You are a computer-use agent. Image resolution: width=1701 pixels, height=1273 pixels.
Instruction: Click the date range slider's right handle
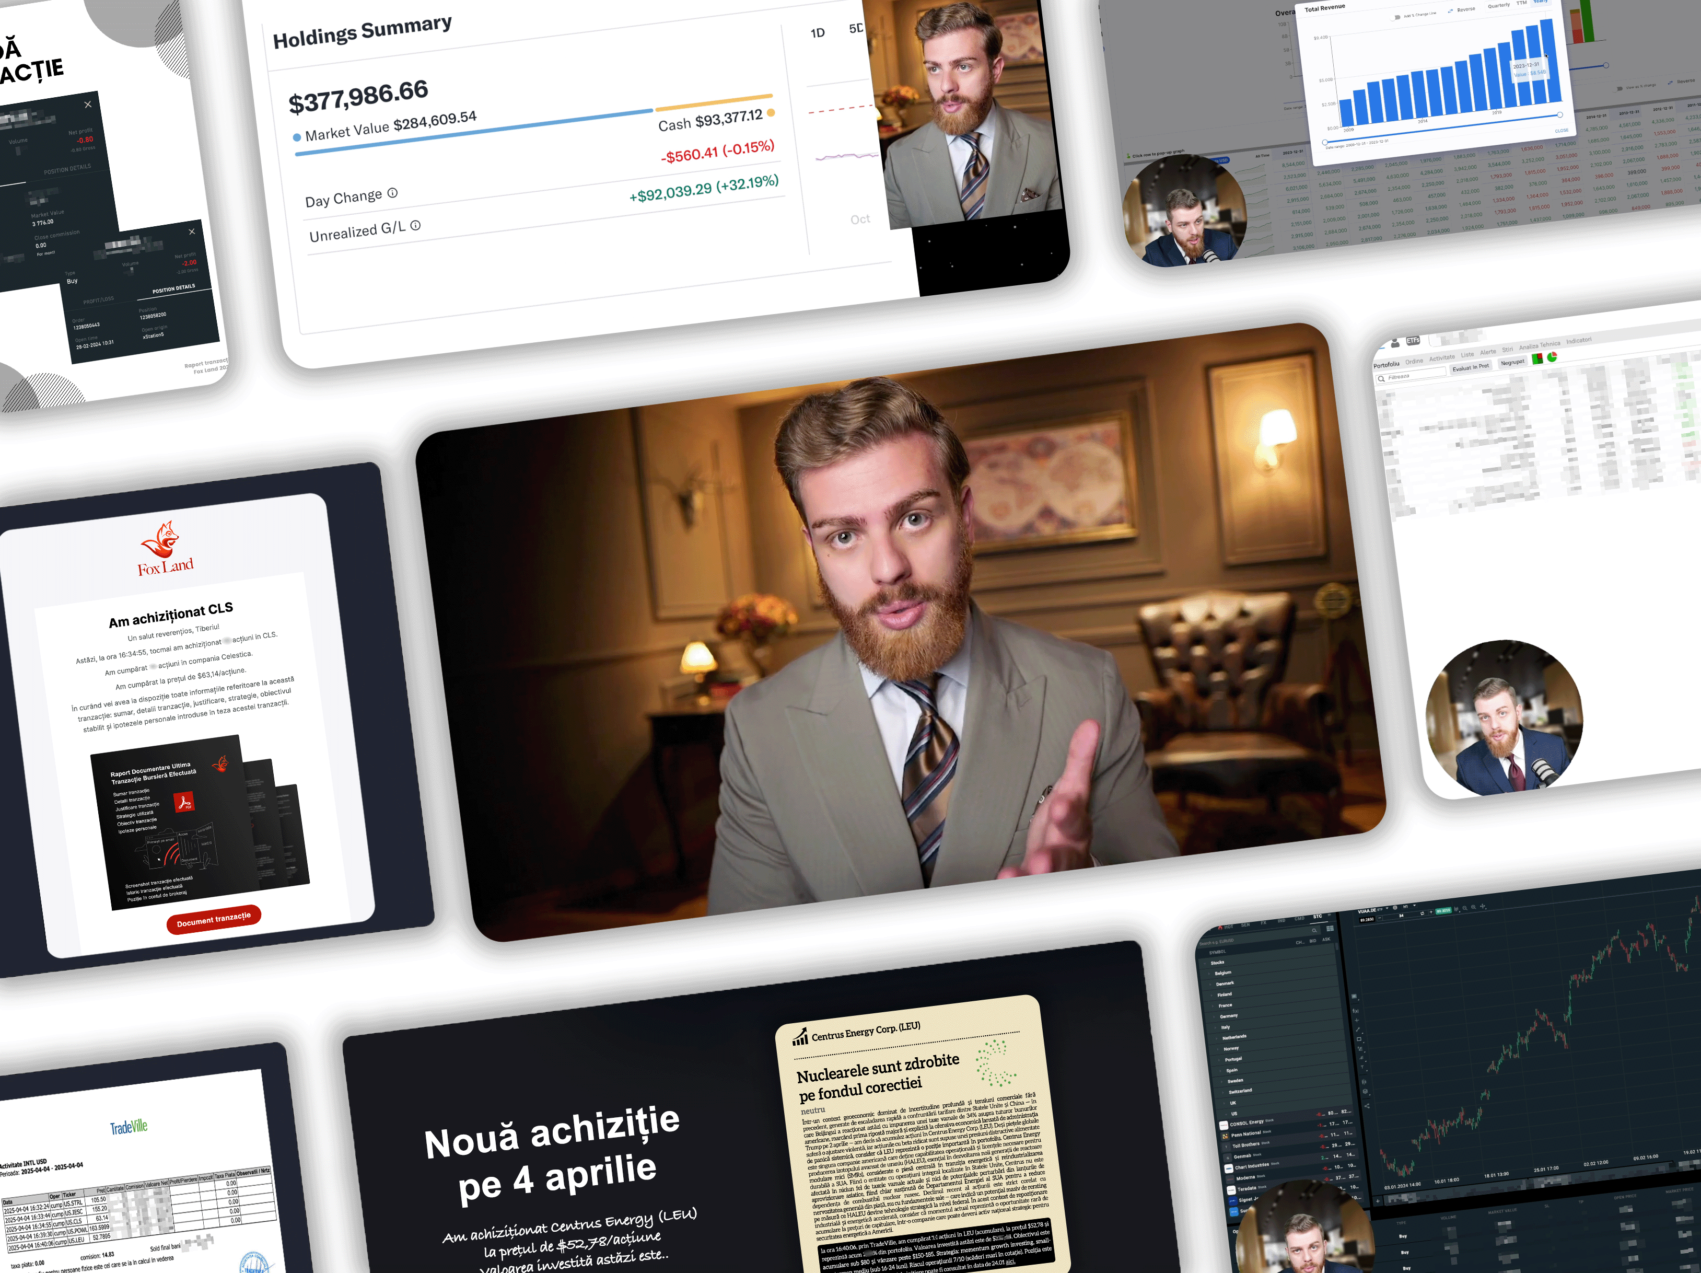[1560, 114]
